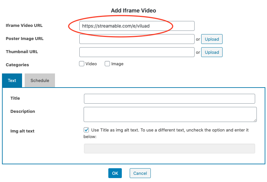Focus the Poster Image URL text box
The height and width of the screenshot is (182, 267).
click(137, 39)
